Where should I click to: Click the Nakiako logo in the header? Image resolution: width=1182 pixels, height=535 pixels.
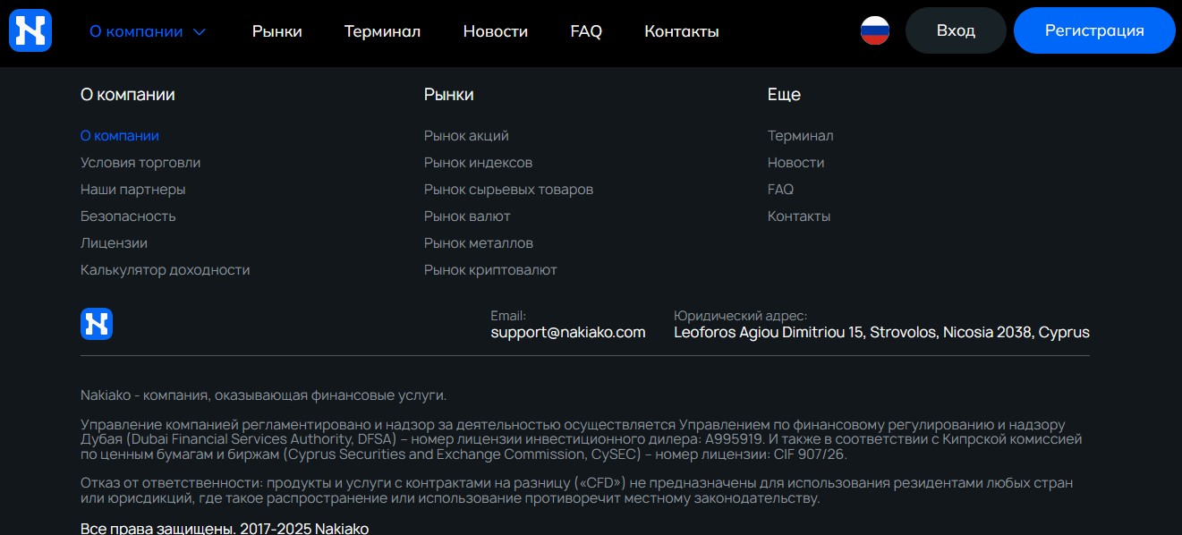click(30, 30)
